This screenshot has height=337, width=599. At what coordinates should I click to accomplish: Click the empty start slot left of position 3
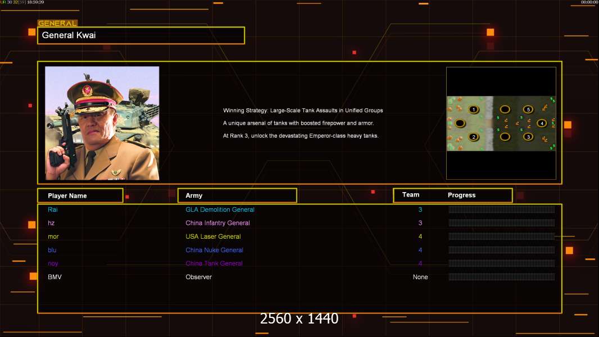tap(505, 136)
